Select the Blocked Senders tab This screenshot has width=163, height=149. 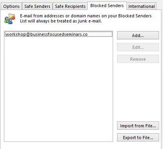pyautogui.click(x=107, y=6)
